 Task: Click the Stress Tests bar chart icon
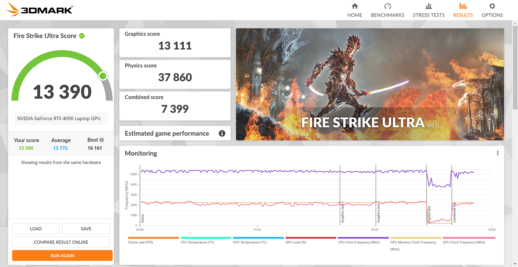pyautogui.click(x=428, y=6)
